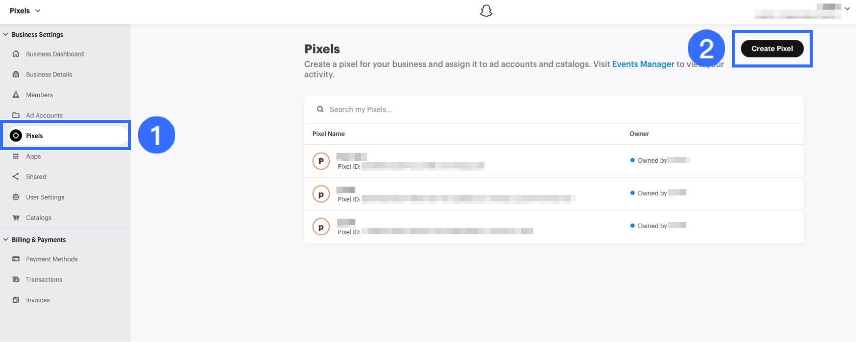This screenshot has height=342, width=856.
Task: Click the Payment Methods card icon
Action: coord(16,259)
